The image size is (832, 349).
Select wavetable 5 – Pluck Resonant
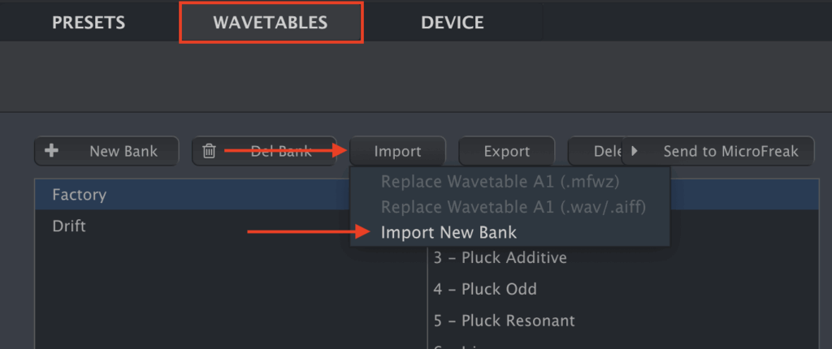pos(504,321)
